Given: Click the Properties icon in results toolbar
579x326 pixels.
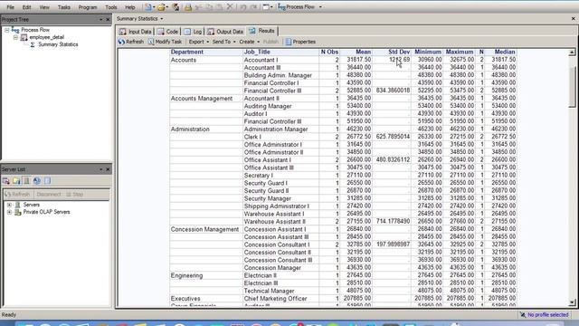Looking at the screenshot, I should 289,42.
